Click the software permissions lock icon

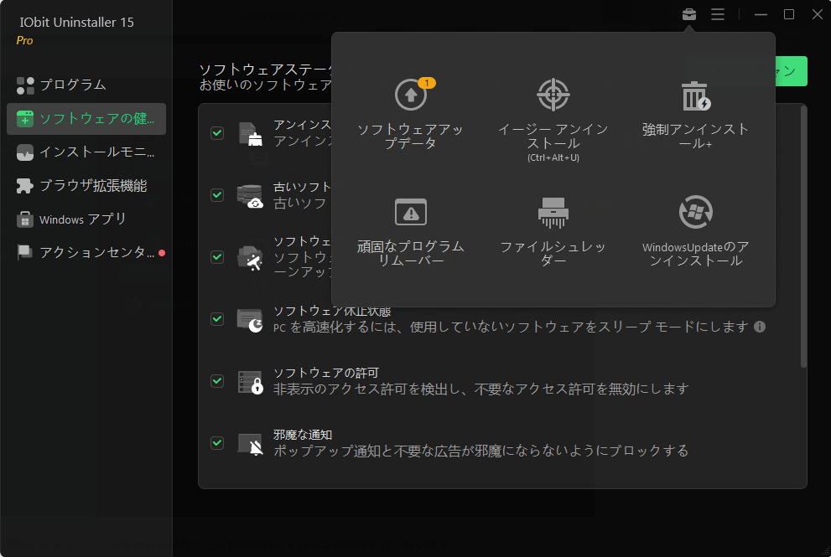coord(250,382)
